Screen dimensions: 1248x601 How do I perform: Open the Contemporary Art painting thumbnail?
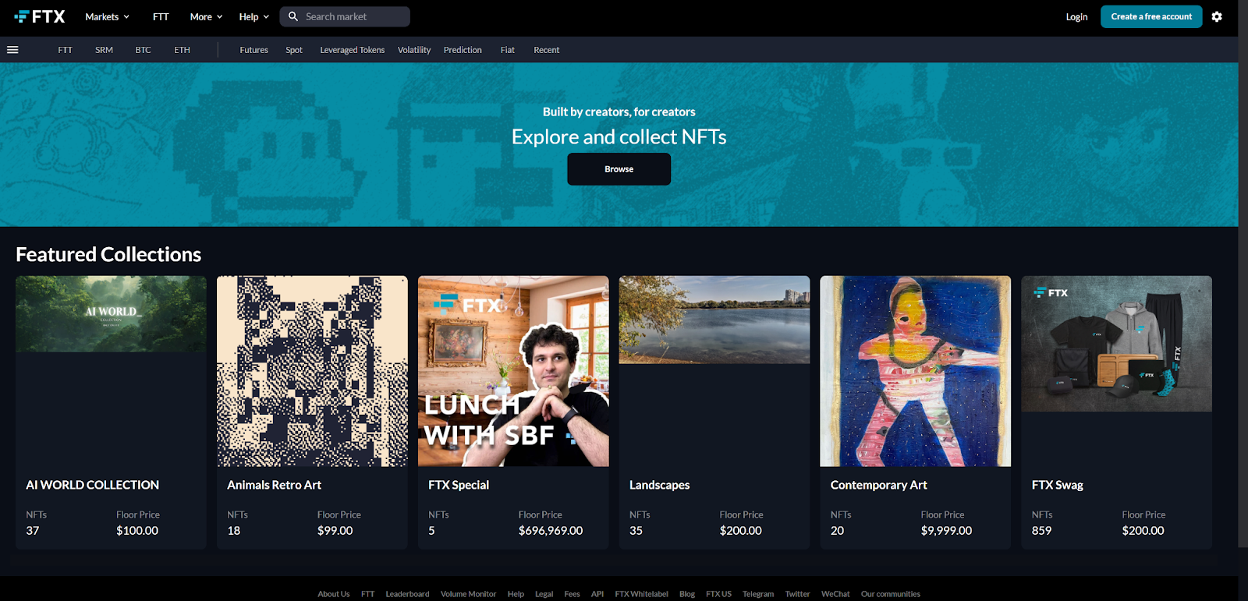coord(915,371)
